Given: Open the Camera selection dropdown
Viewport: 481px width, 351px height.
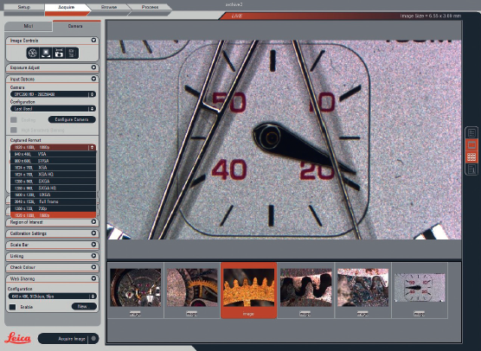Looking at the screenshot, I should [x=53, y=94].
